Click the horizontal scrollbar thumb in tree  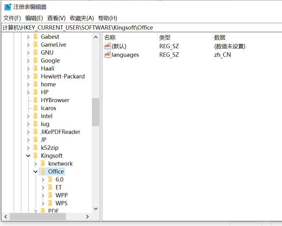pyautogui.click(x=38, y=217)
